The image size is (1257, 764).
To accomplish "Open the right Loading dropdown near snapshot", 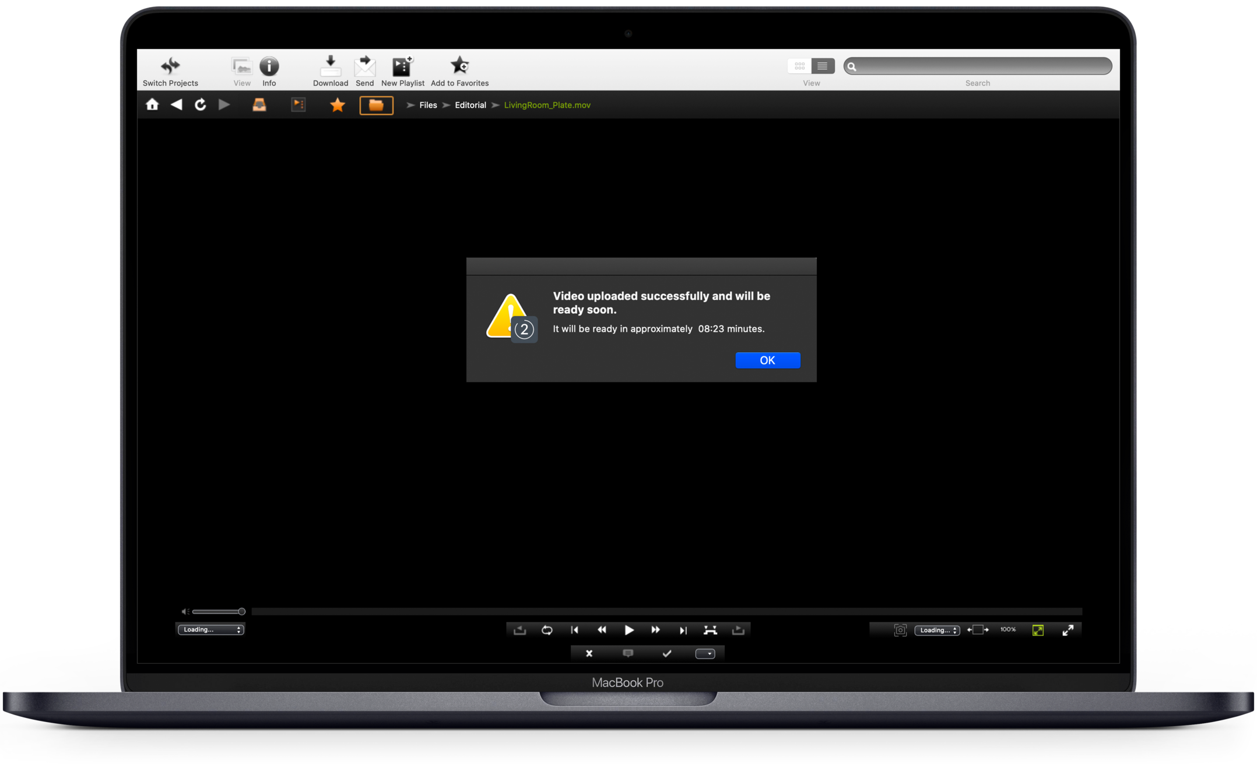I will click(937, 630).
